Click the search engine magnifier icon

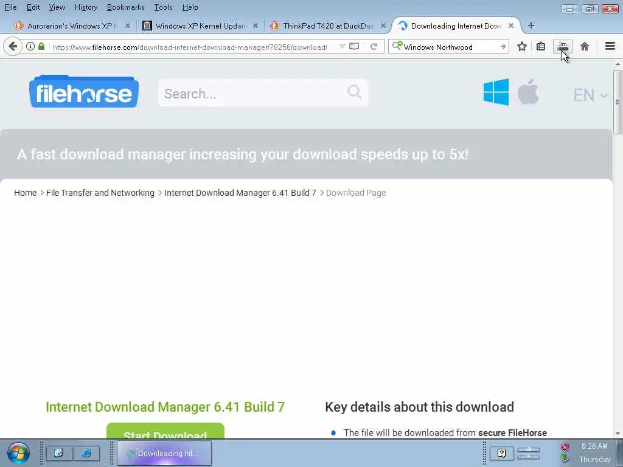tap(397, 46)
